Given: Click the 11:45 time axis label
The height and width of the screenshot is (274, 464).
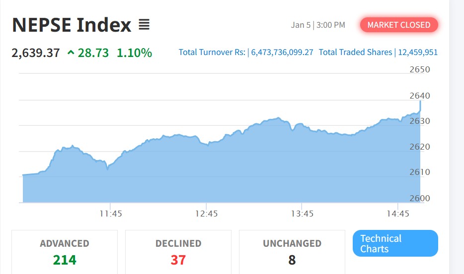Looking at the screenshot, I should pyautogui.click(x=111, y=214).
